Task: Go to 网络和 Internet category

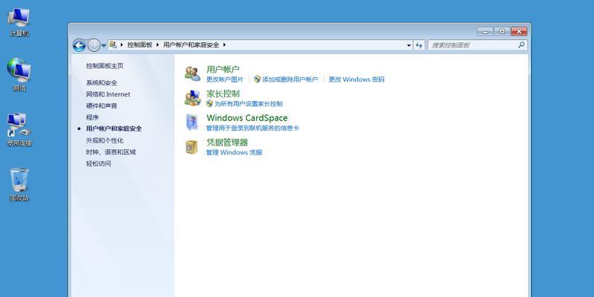Action: [108, 94]
